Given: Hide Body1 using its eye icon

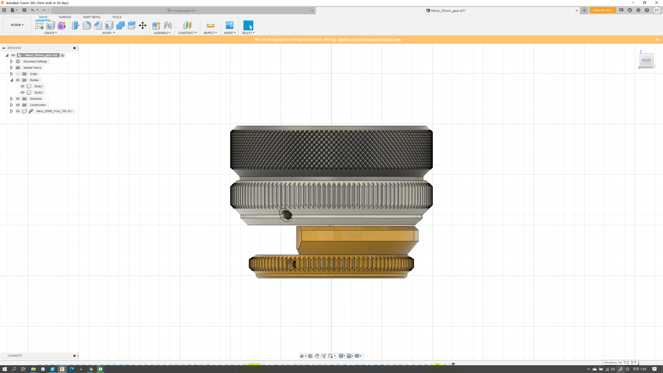Looking at the screenshot, I should click(x=23, y=86).
